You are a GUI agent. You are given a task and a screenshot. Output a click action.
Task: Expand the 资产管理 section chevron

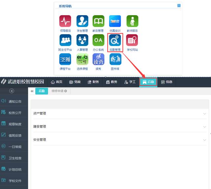pyautogui.click(x=204, y=114)
